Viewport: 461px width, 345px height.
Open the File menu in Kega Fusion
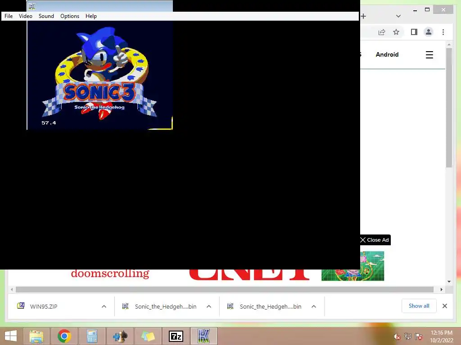coord(9,16)
